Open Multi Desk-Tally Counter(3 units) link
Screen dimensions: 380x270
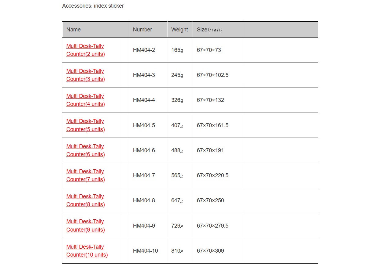point(86,75)
